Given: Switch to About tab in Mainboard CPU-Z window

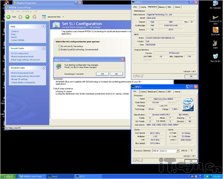Looking at the screenshot, I should tap(177, 7).
